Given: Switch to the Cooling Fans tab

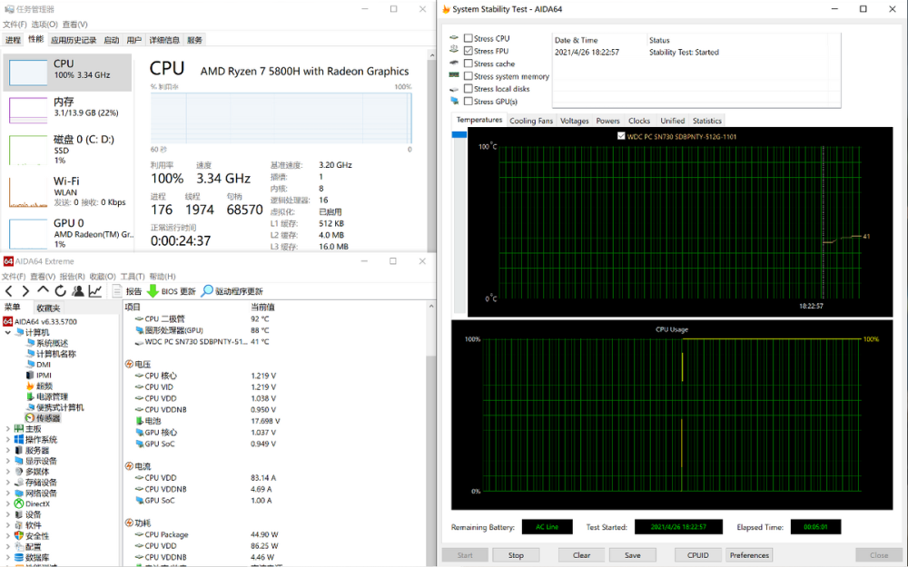Looking at the screenshot, I should [531, 121].
